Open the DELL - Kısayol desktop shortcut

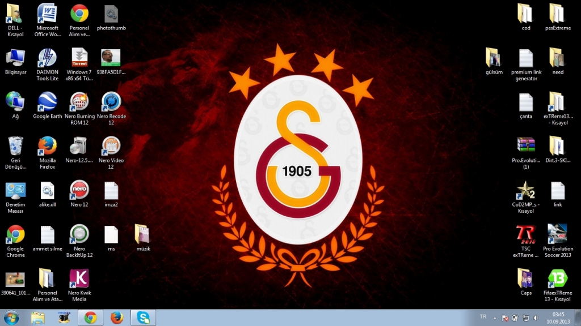point(15,20)
